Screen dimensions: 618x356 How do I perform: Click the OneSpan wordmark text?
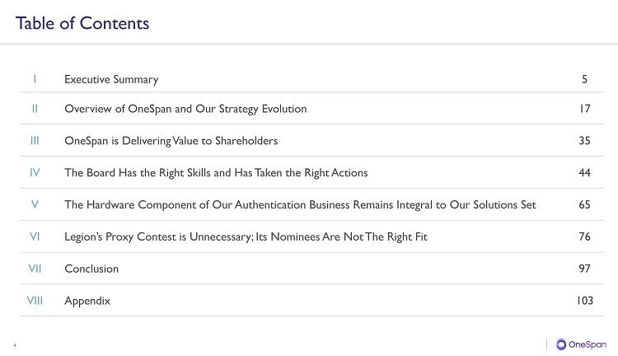click(588, 344)
